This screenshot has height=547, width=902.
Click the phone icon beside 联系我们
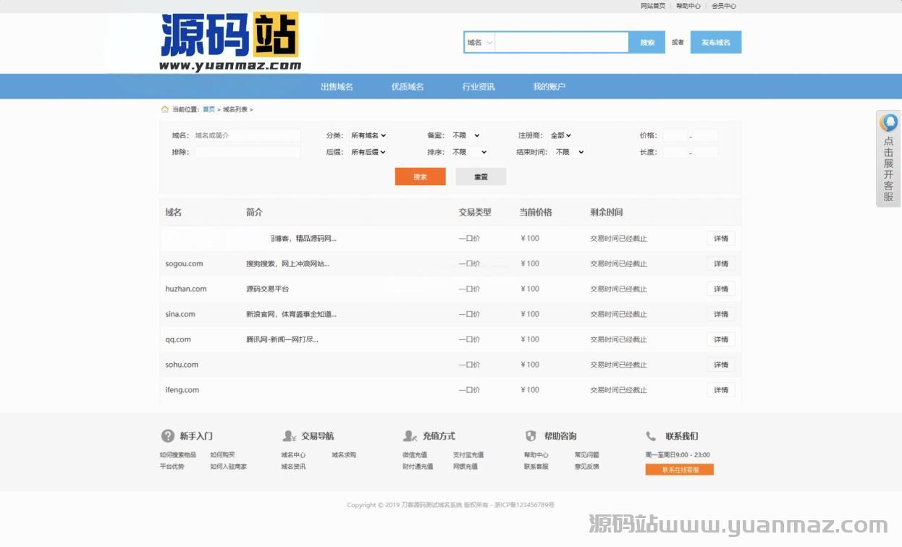651,436
